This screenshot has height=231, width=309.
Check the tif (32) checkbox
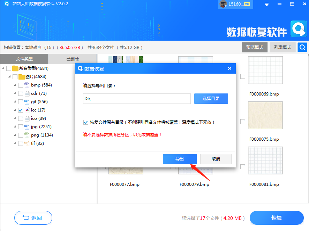pyautogui.click(x=20, y=143)
